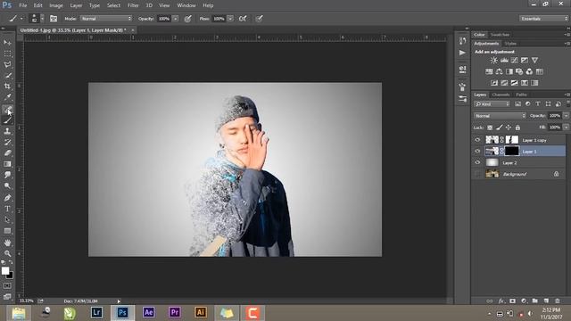Create new group folder icon

pos(534,301)
